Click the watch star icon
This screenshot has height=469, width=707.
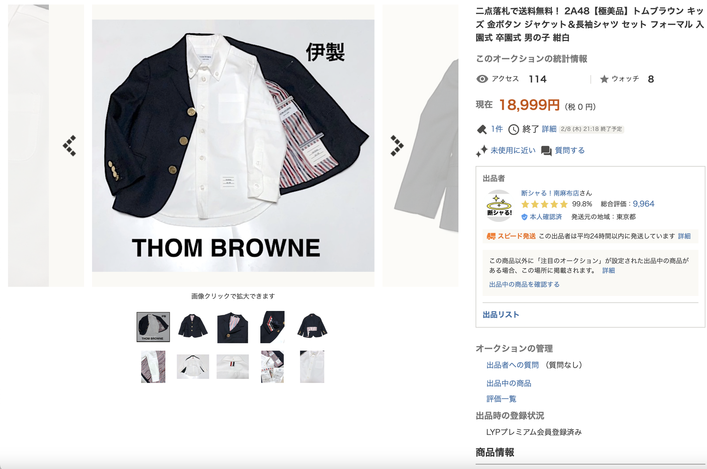[x=604, y=79]
